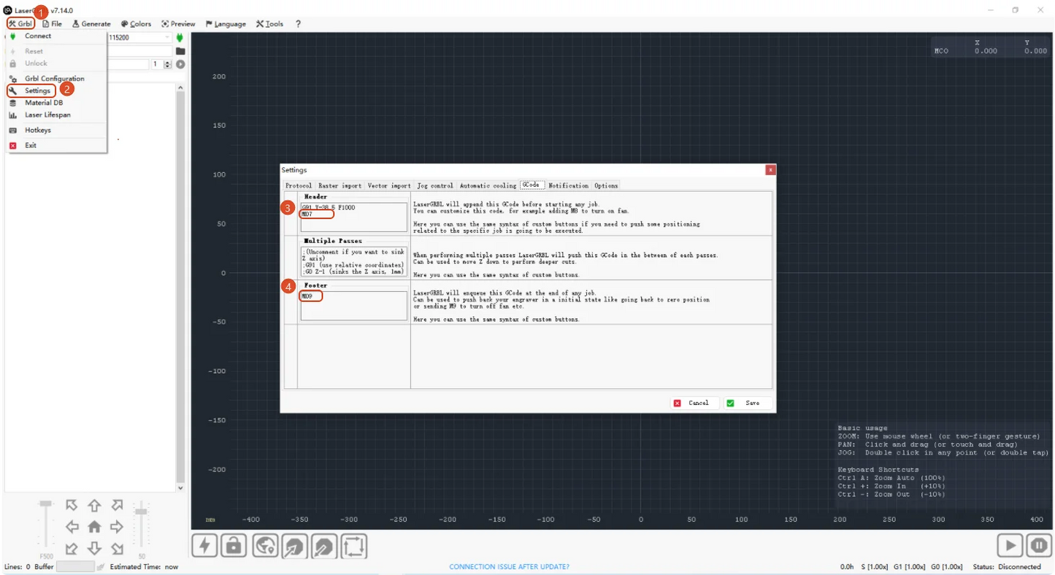Click the Status: Disconnected text in status bar
1055x575 pixels.
pos(1007,567)
